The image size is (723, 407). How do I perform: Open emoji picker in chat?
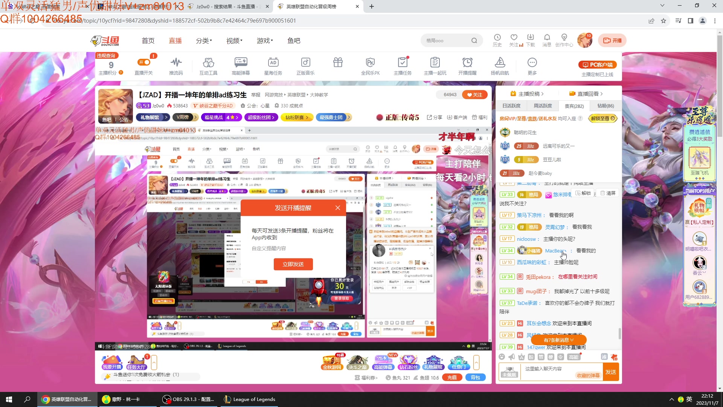pyautogui.click(x=502, y=357)
